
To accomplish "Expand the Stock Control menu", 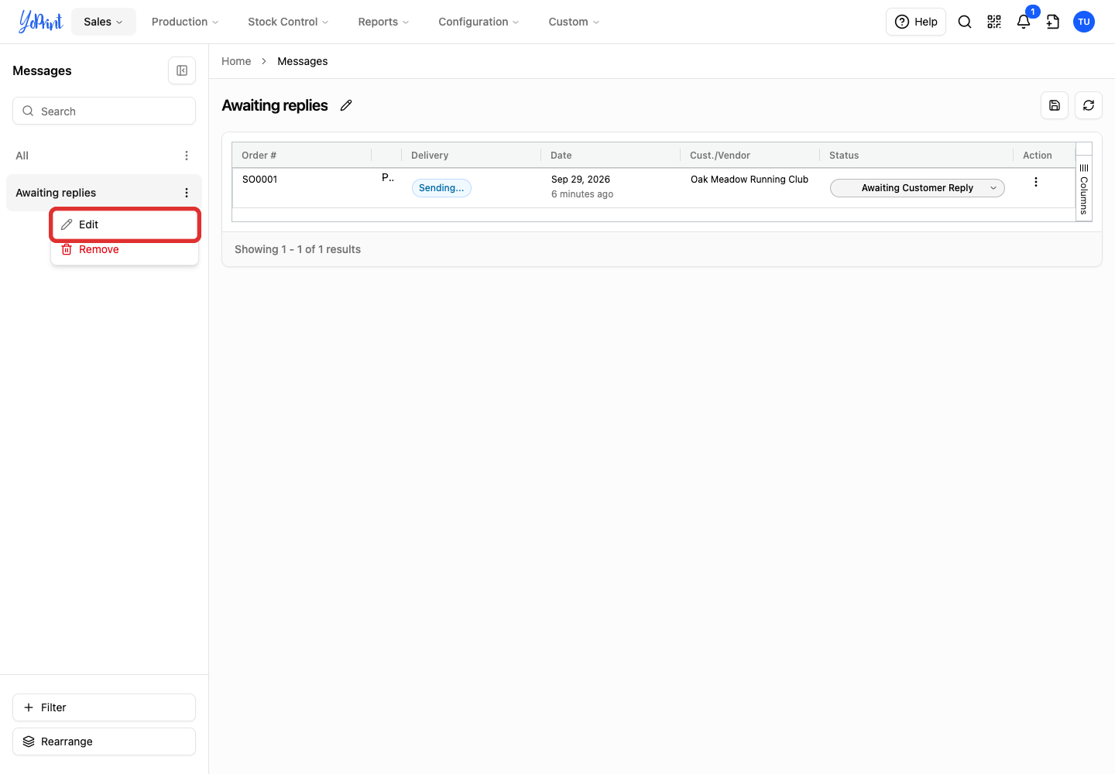I will pyautogui.click(x=288, y=22).
